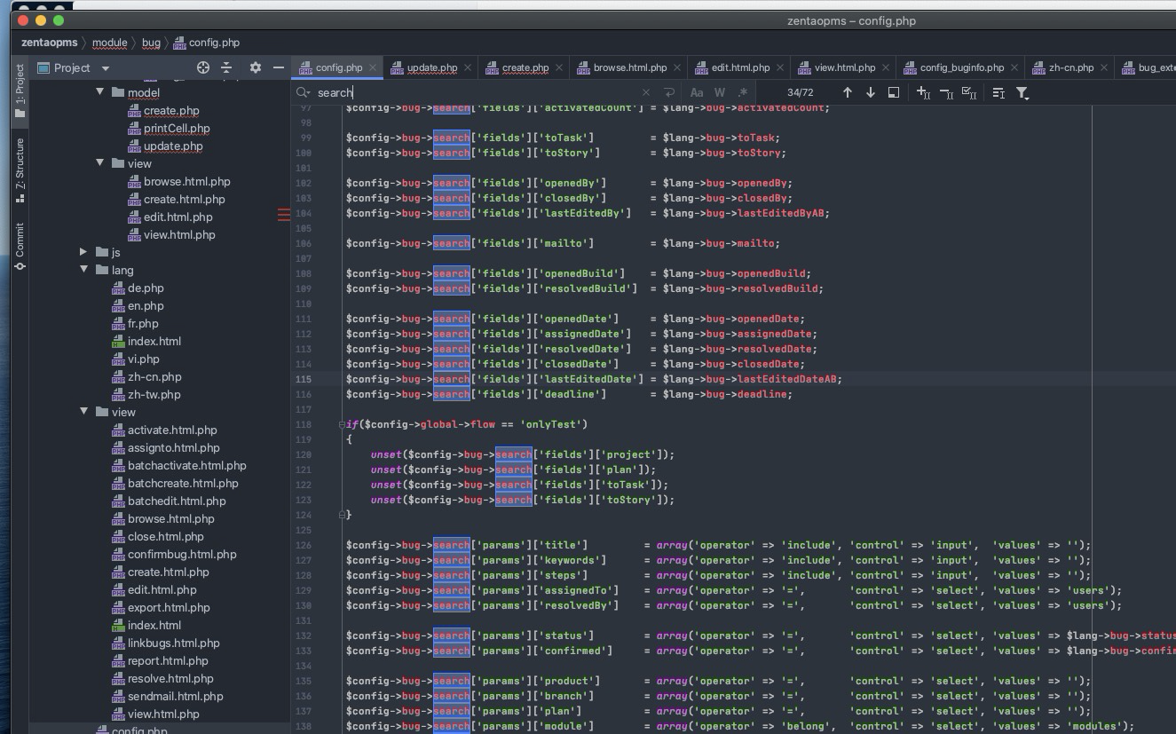Open the Structure tool window tab
Screen dimensions: 1176x734
(x=20, y=170)
